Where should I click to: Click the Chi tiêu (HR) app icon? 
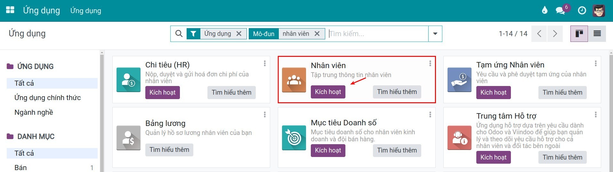[x=128, y=80]
